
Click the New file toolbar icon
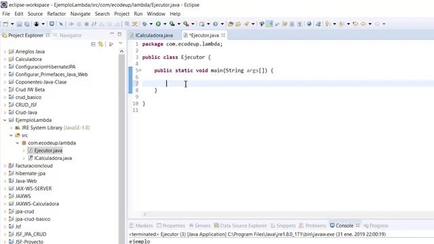[5, 24]
